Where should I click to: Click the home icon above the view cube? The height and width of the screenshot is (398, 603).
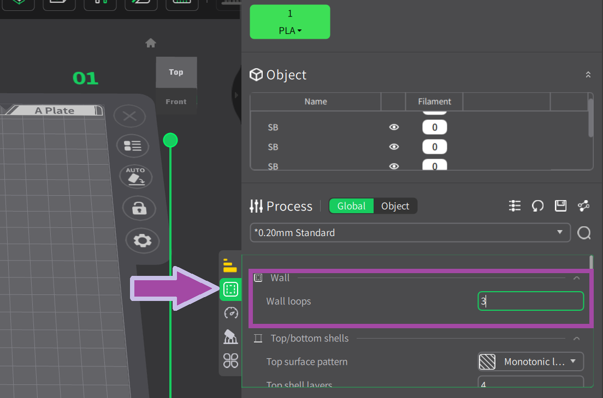pyautogui.click(x=151, y=43)
